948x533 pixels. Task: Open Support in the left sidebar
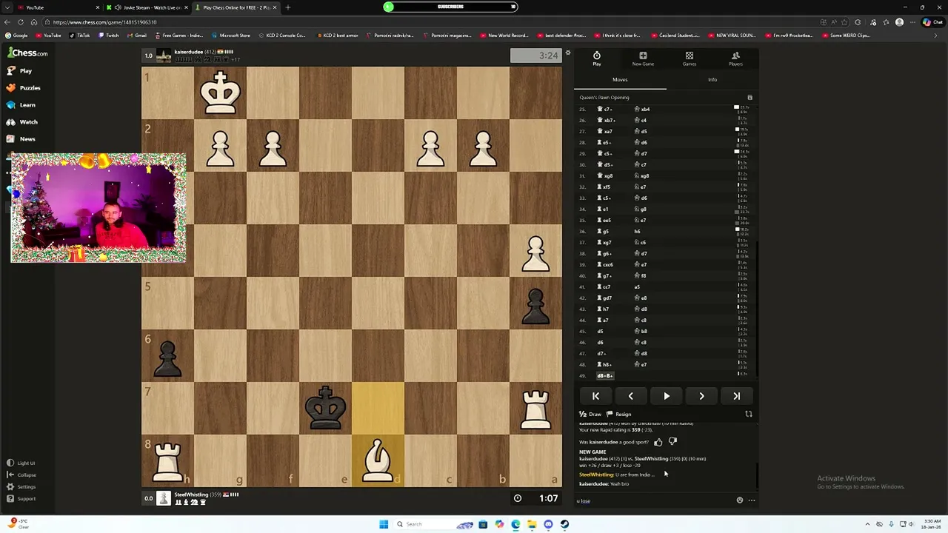click(x=21, y=499)
